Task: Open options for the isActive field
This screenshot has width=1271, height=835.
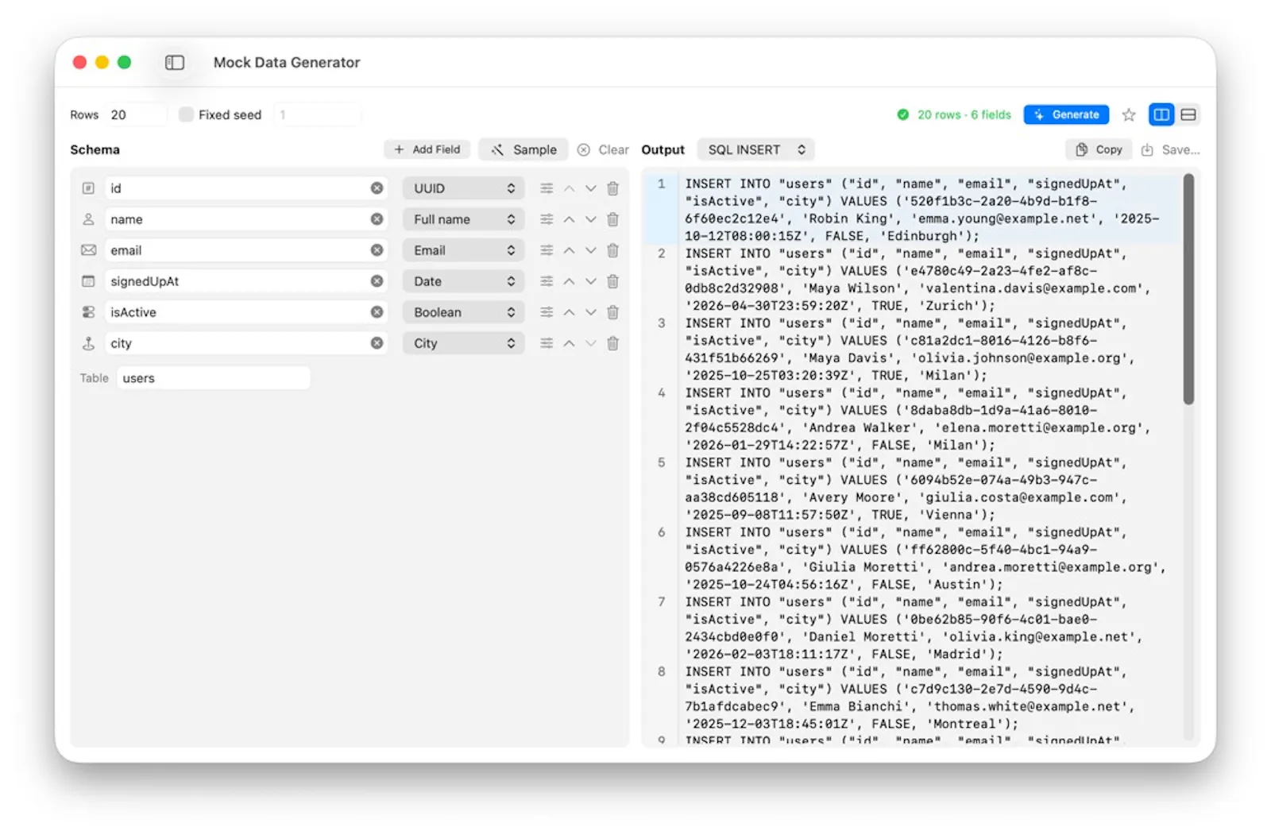Action: point(547,312)
